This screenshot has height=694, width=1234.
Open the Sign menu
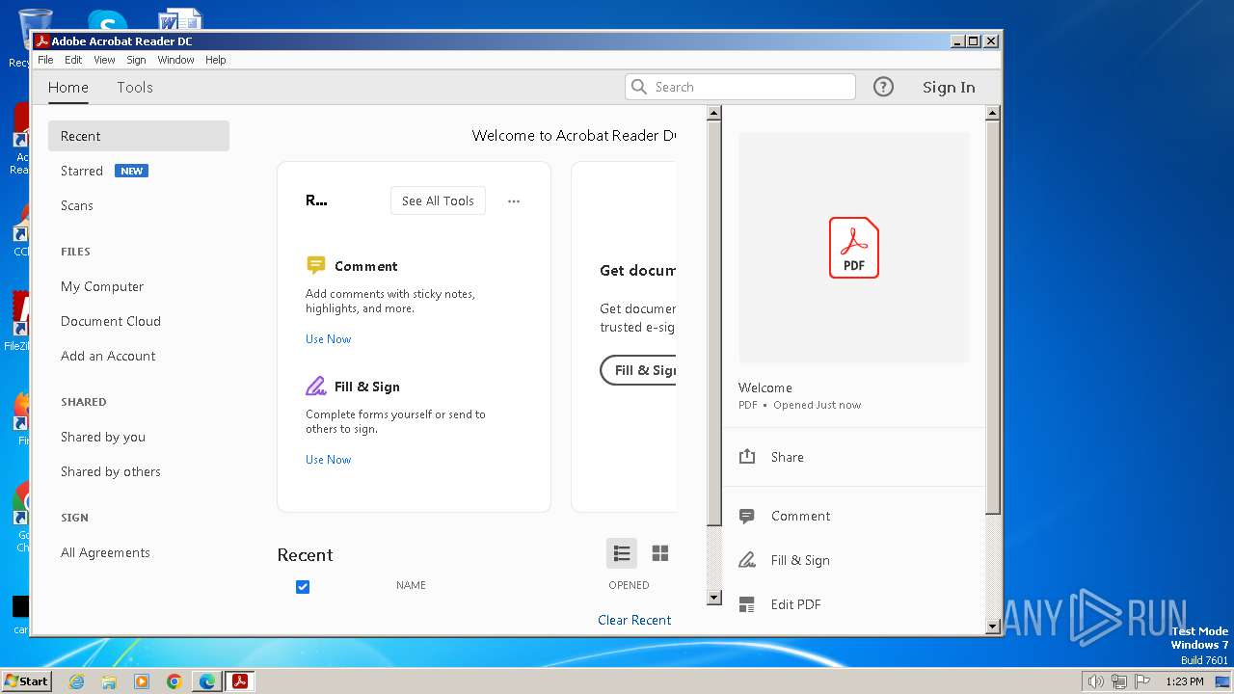tap(136, 60)
